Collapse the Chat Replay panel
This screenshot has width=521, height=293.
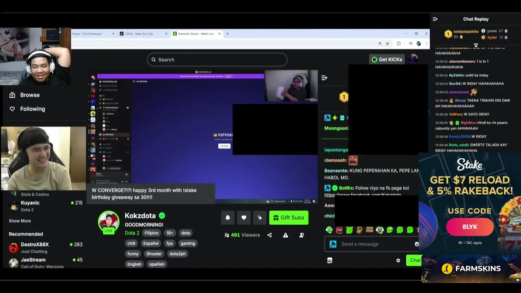[435, 19]
